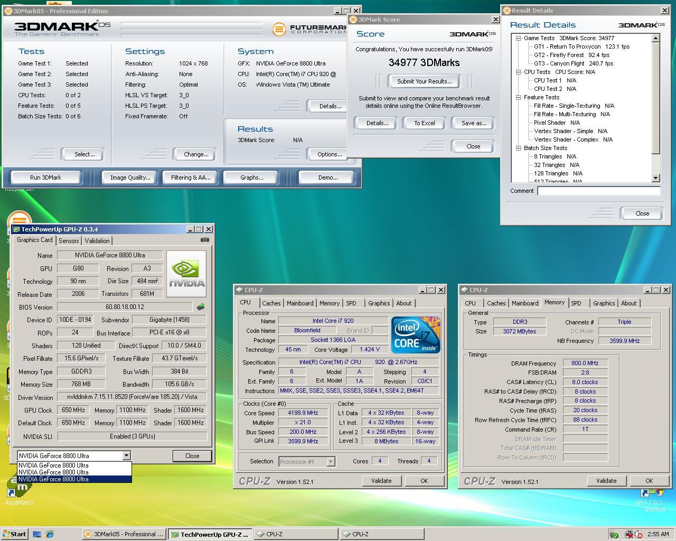Click the Result Details window title icon
Viewport: 676px width, 541px height.
(x=506, y=11)
